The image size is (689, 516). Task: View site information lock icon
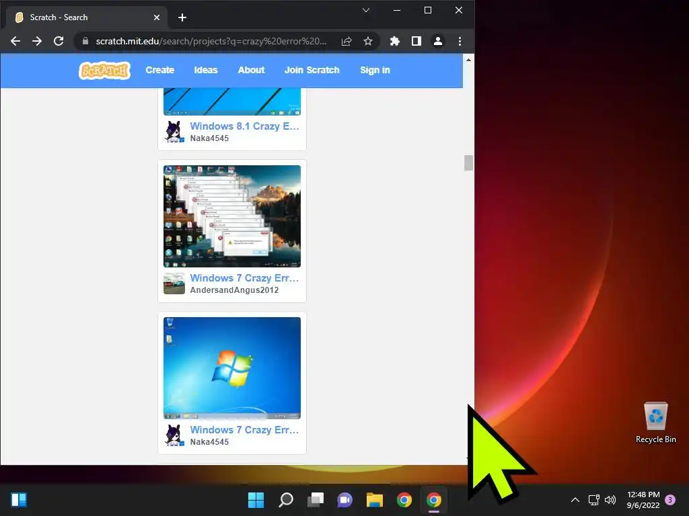point(85,41)
